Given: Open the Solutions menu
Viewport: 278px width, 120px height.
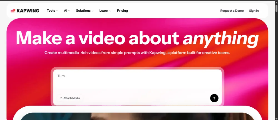Looking at the screenshot, I should (x=85, y=11).
